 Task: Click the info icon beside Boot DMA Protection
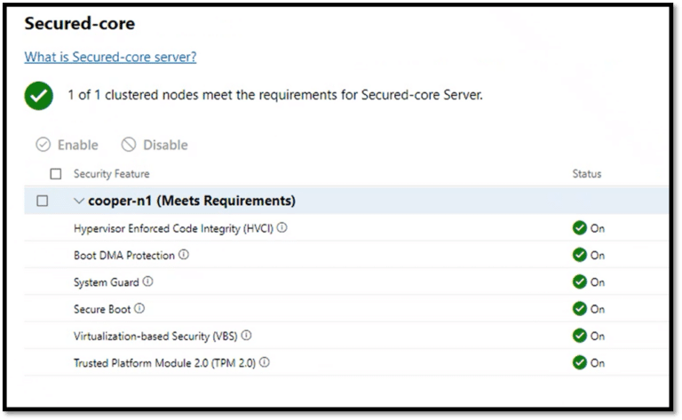pyautogui.click(x=184, y=255)
